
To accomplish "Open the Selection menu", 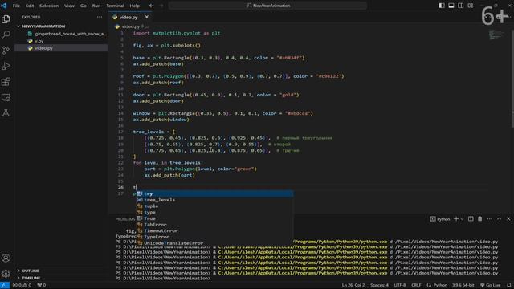I will (x=49, y=6).
